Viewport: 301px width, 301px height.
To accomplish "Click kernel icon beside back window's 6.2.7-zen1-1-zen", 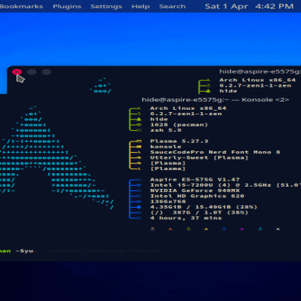I will 208,86.
